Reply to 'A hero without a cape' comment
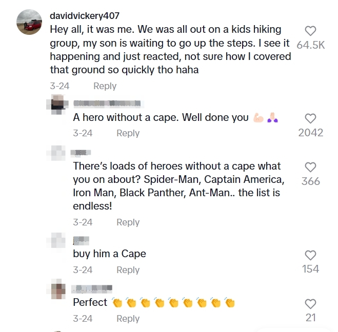The image size is (338, 332). pyautogui.click(x=128, y=133)
